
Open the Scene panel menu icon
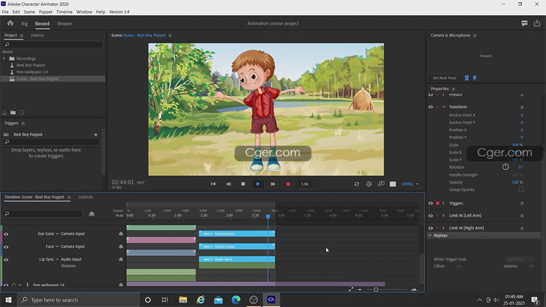tap(170, 35)
